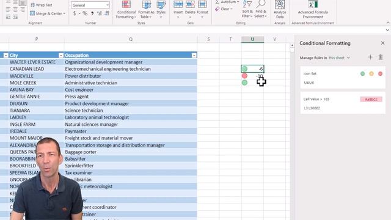Select column Q header
The height and width of the screenshot is (220, 391).
131,39
